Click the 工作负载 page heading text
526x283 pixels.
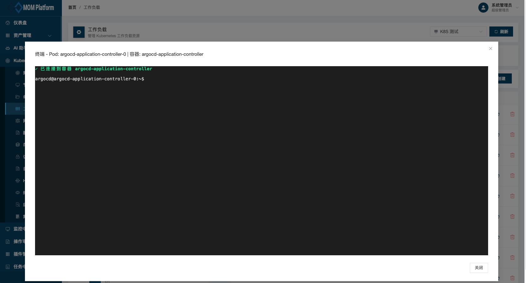pyautogui.click(x=97, y=29)
